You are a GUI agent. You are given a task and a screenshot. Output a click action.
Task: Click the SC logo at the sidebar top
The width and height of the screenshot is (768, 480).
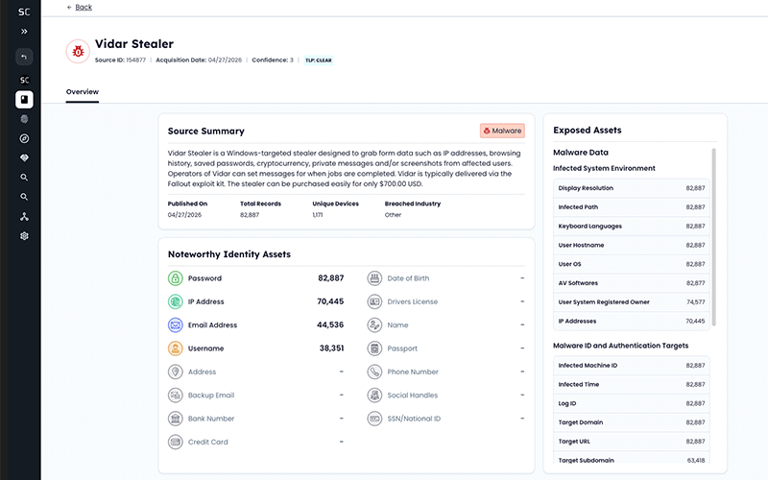[24, 12]
